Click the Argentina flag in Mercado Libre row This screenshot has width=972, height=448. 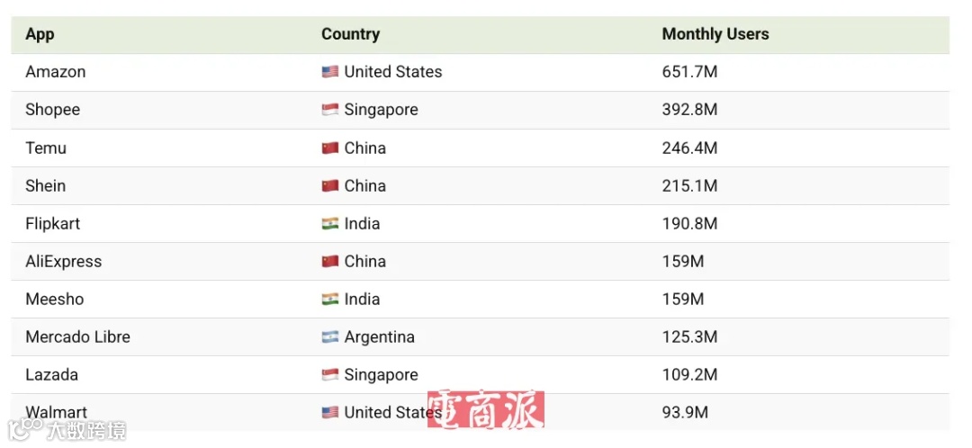(x=329, y=337)
